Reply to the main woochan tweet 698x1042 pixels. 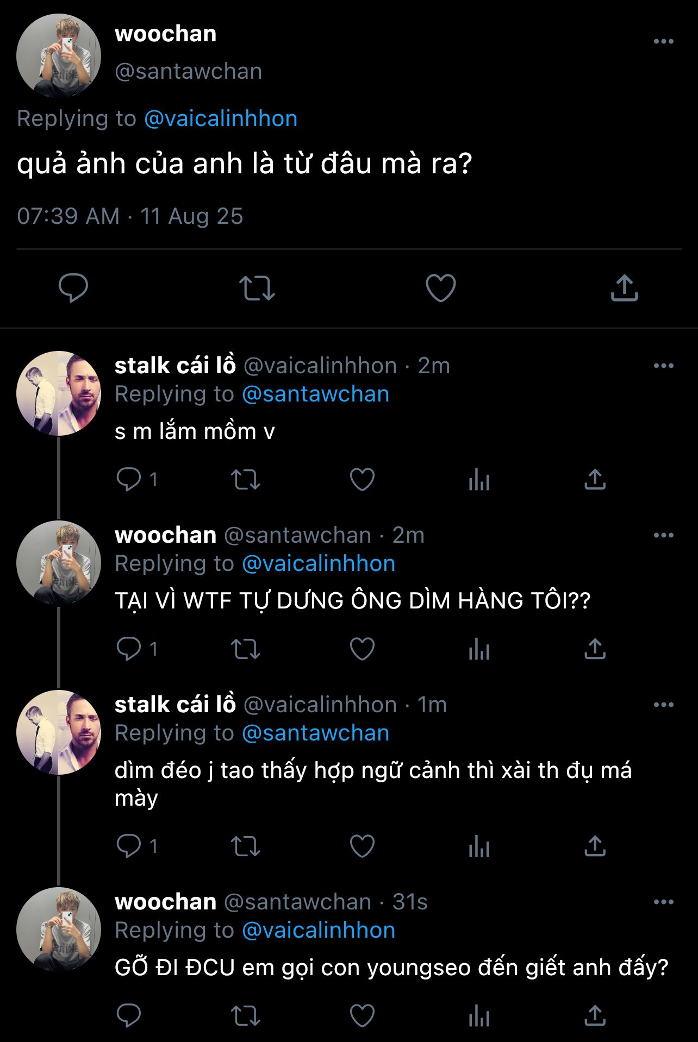coord(73,288)
